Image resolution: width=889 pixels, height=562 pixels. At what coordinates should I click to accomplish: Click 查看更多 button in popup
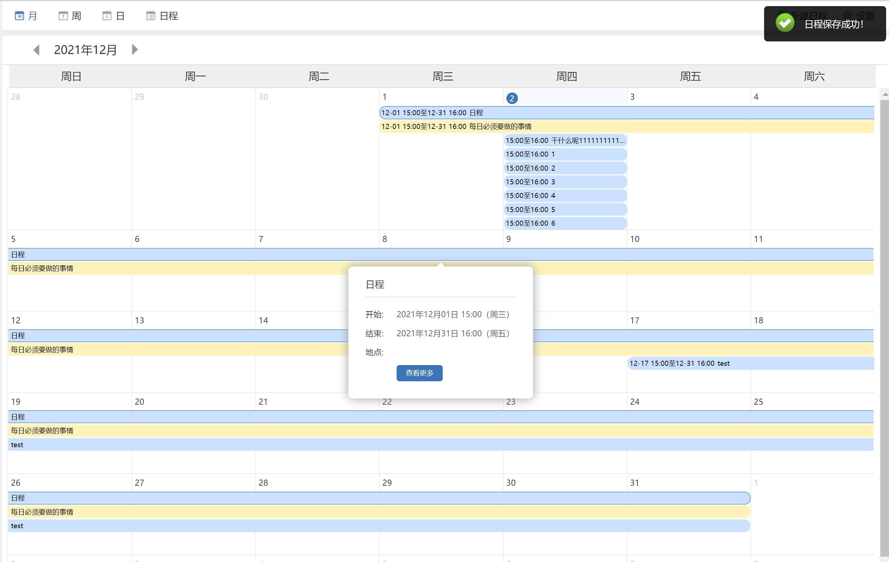pos(419,373)
